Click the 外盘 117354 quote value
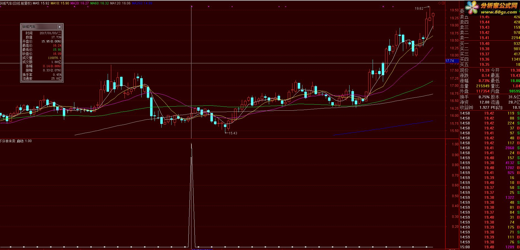Screen dimensions: 520x250 pos(483,91)
